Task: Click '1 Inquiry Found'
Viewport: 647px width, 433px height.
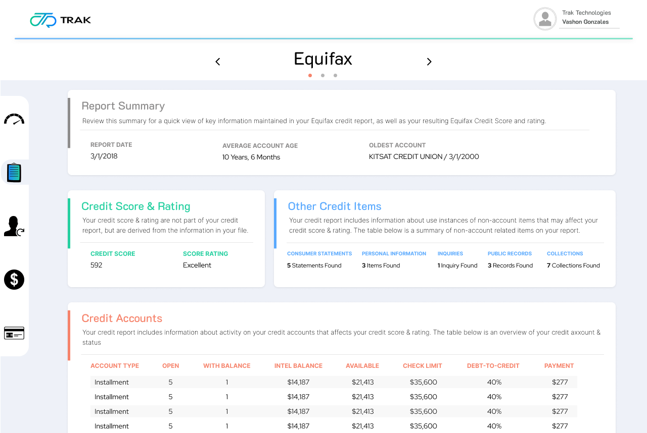Action: tap(457, 265)
